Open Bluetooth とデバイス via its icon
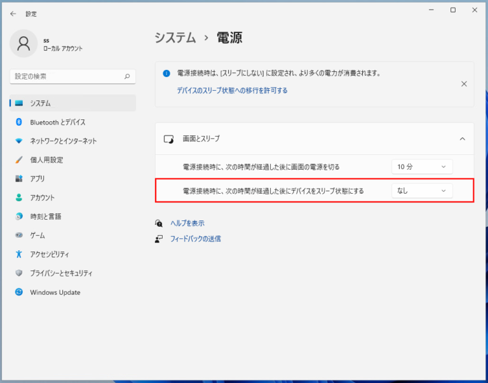 pyautogui.click(x=19, y=122)
